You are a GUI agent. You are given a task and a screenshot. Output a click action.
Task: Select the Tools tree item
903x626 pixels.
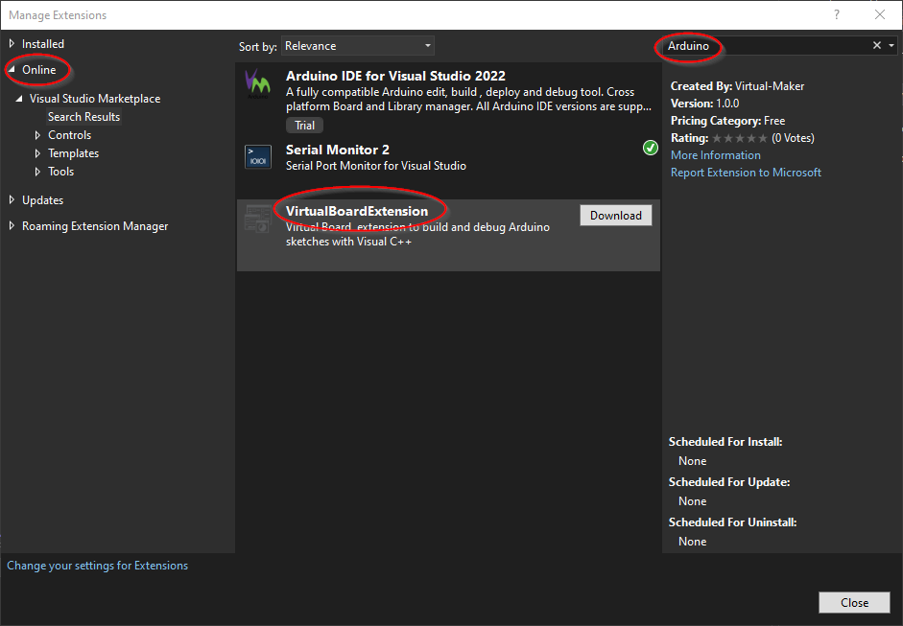(61, 172)
